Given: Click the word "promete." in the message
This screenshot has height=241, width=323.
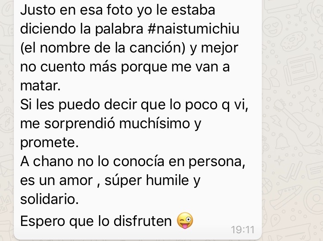Looking at the screenshot, I should click(x=50, y=142).
